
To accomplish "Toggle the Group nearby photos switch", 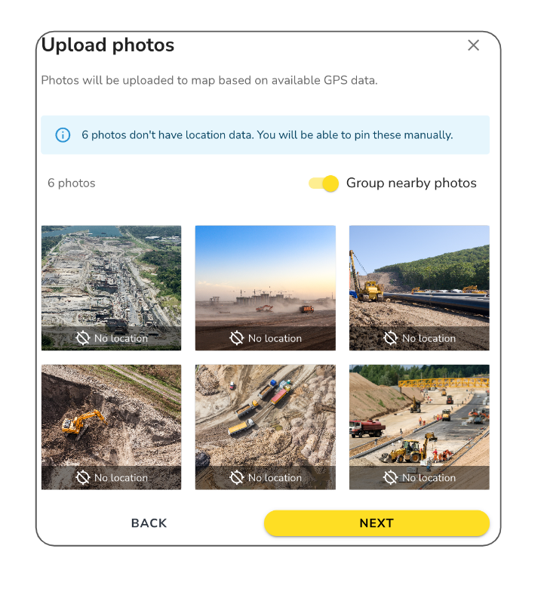I will [324, 183].
